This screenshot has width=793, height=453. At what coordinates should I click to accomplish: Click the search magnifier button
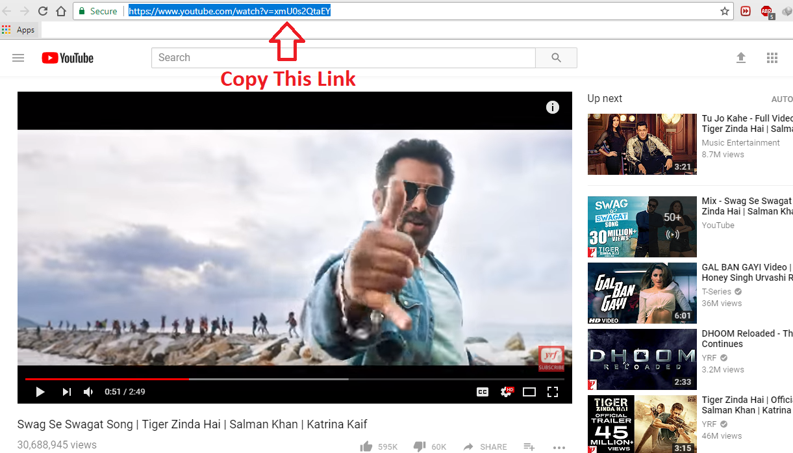pos(556,58)
